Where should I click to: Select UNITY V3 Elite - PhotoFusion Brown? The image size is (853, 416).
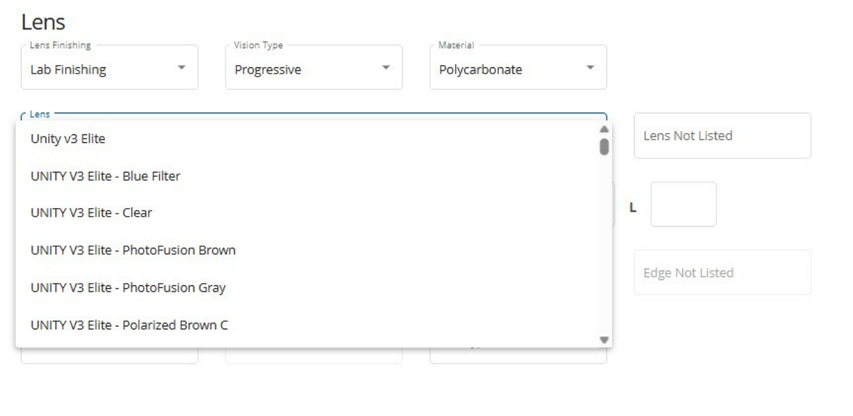pos(133,251)
